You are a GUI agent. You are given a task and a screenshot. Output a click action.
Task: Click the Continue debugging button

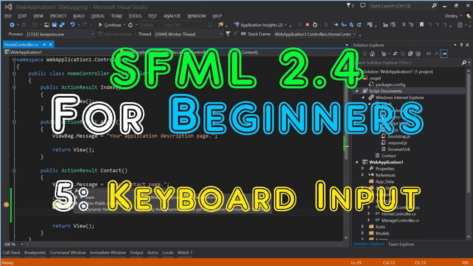(110, 25)
